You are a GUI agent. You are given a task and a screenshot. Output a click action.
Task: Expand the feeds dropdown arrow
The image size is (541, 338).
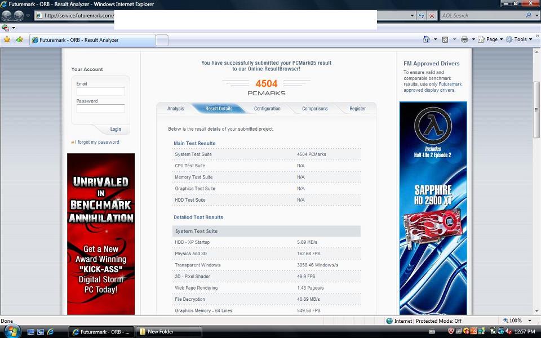pyautogui.click(x=454, y=39)
